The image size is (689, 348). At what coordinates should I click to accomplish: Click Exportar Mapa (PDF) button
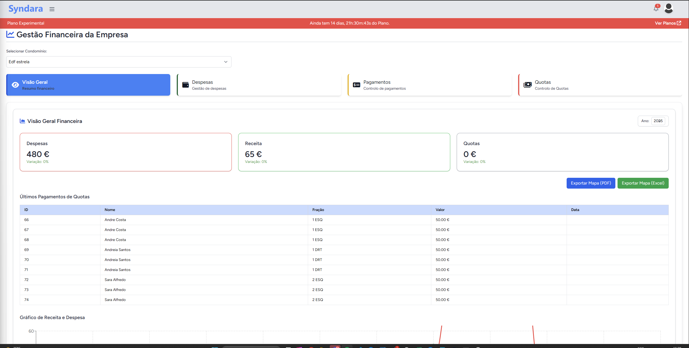point(591,183)
